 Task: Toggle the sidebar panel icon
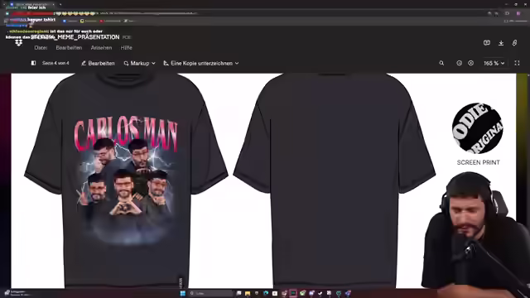click(x=33, y=63)
